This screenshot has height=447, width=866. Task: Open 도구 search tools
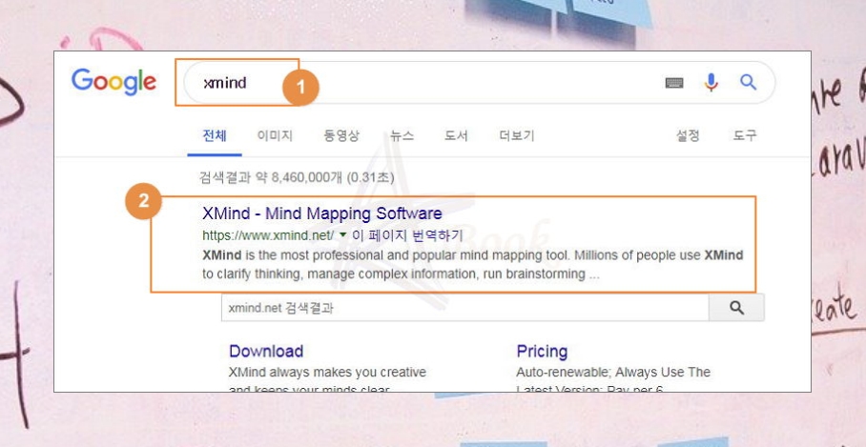point(745,135)
